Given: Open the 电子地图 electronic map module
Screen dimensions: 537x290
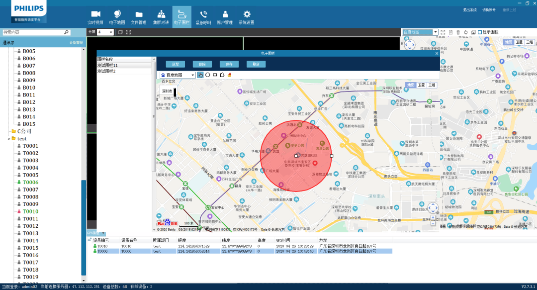Looking at the screenshot, I should tap(117, 17).
